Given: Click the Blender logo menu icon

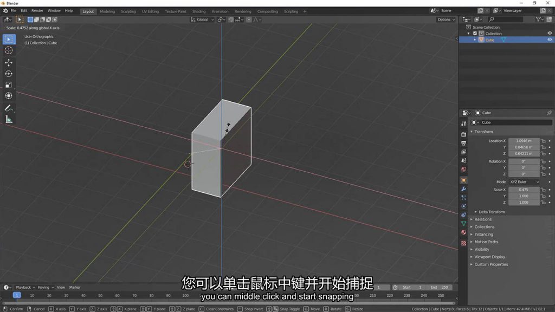Looking at the screenshot, I should pos(5,11).
